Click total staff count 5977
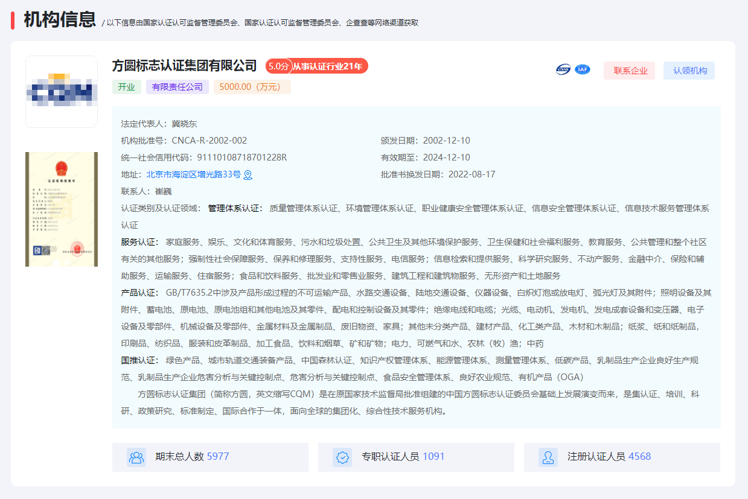Screen dimensions: 748x499 tap(218, 457)
